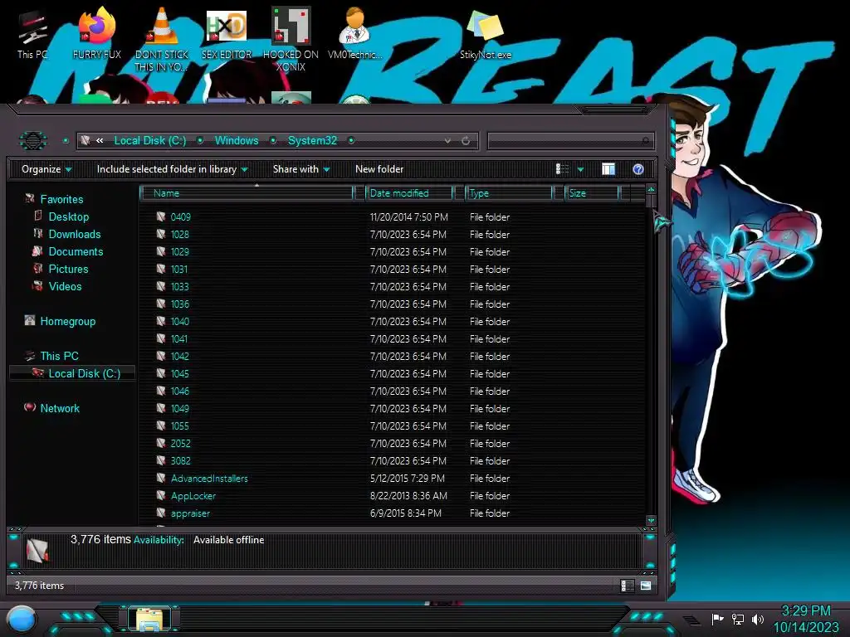Viewport: 850px width, 637px height.
Task: Select This PC in the navigation pane
Action: click(x=59, y=356)
